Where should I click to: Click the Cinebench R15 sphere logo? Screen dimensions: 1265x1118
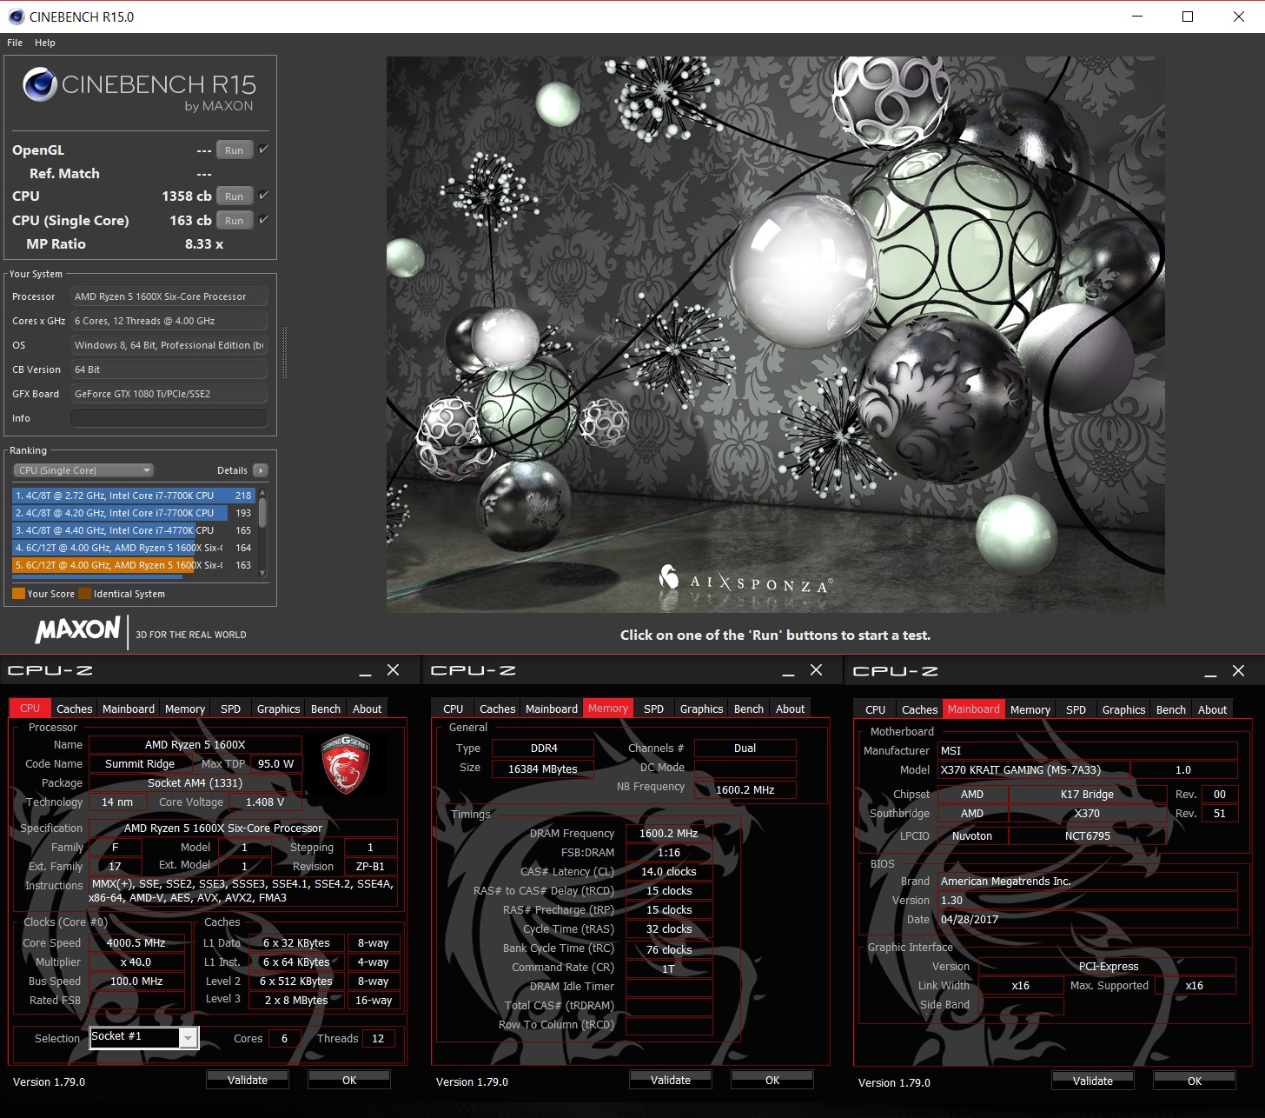click(x=40, y=84)
